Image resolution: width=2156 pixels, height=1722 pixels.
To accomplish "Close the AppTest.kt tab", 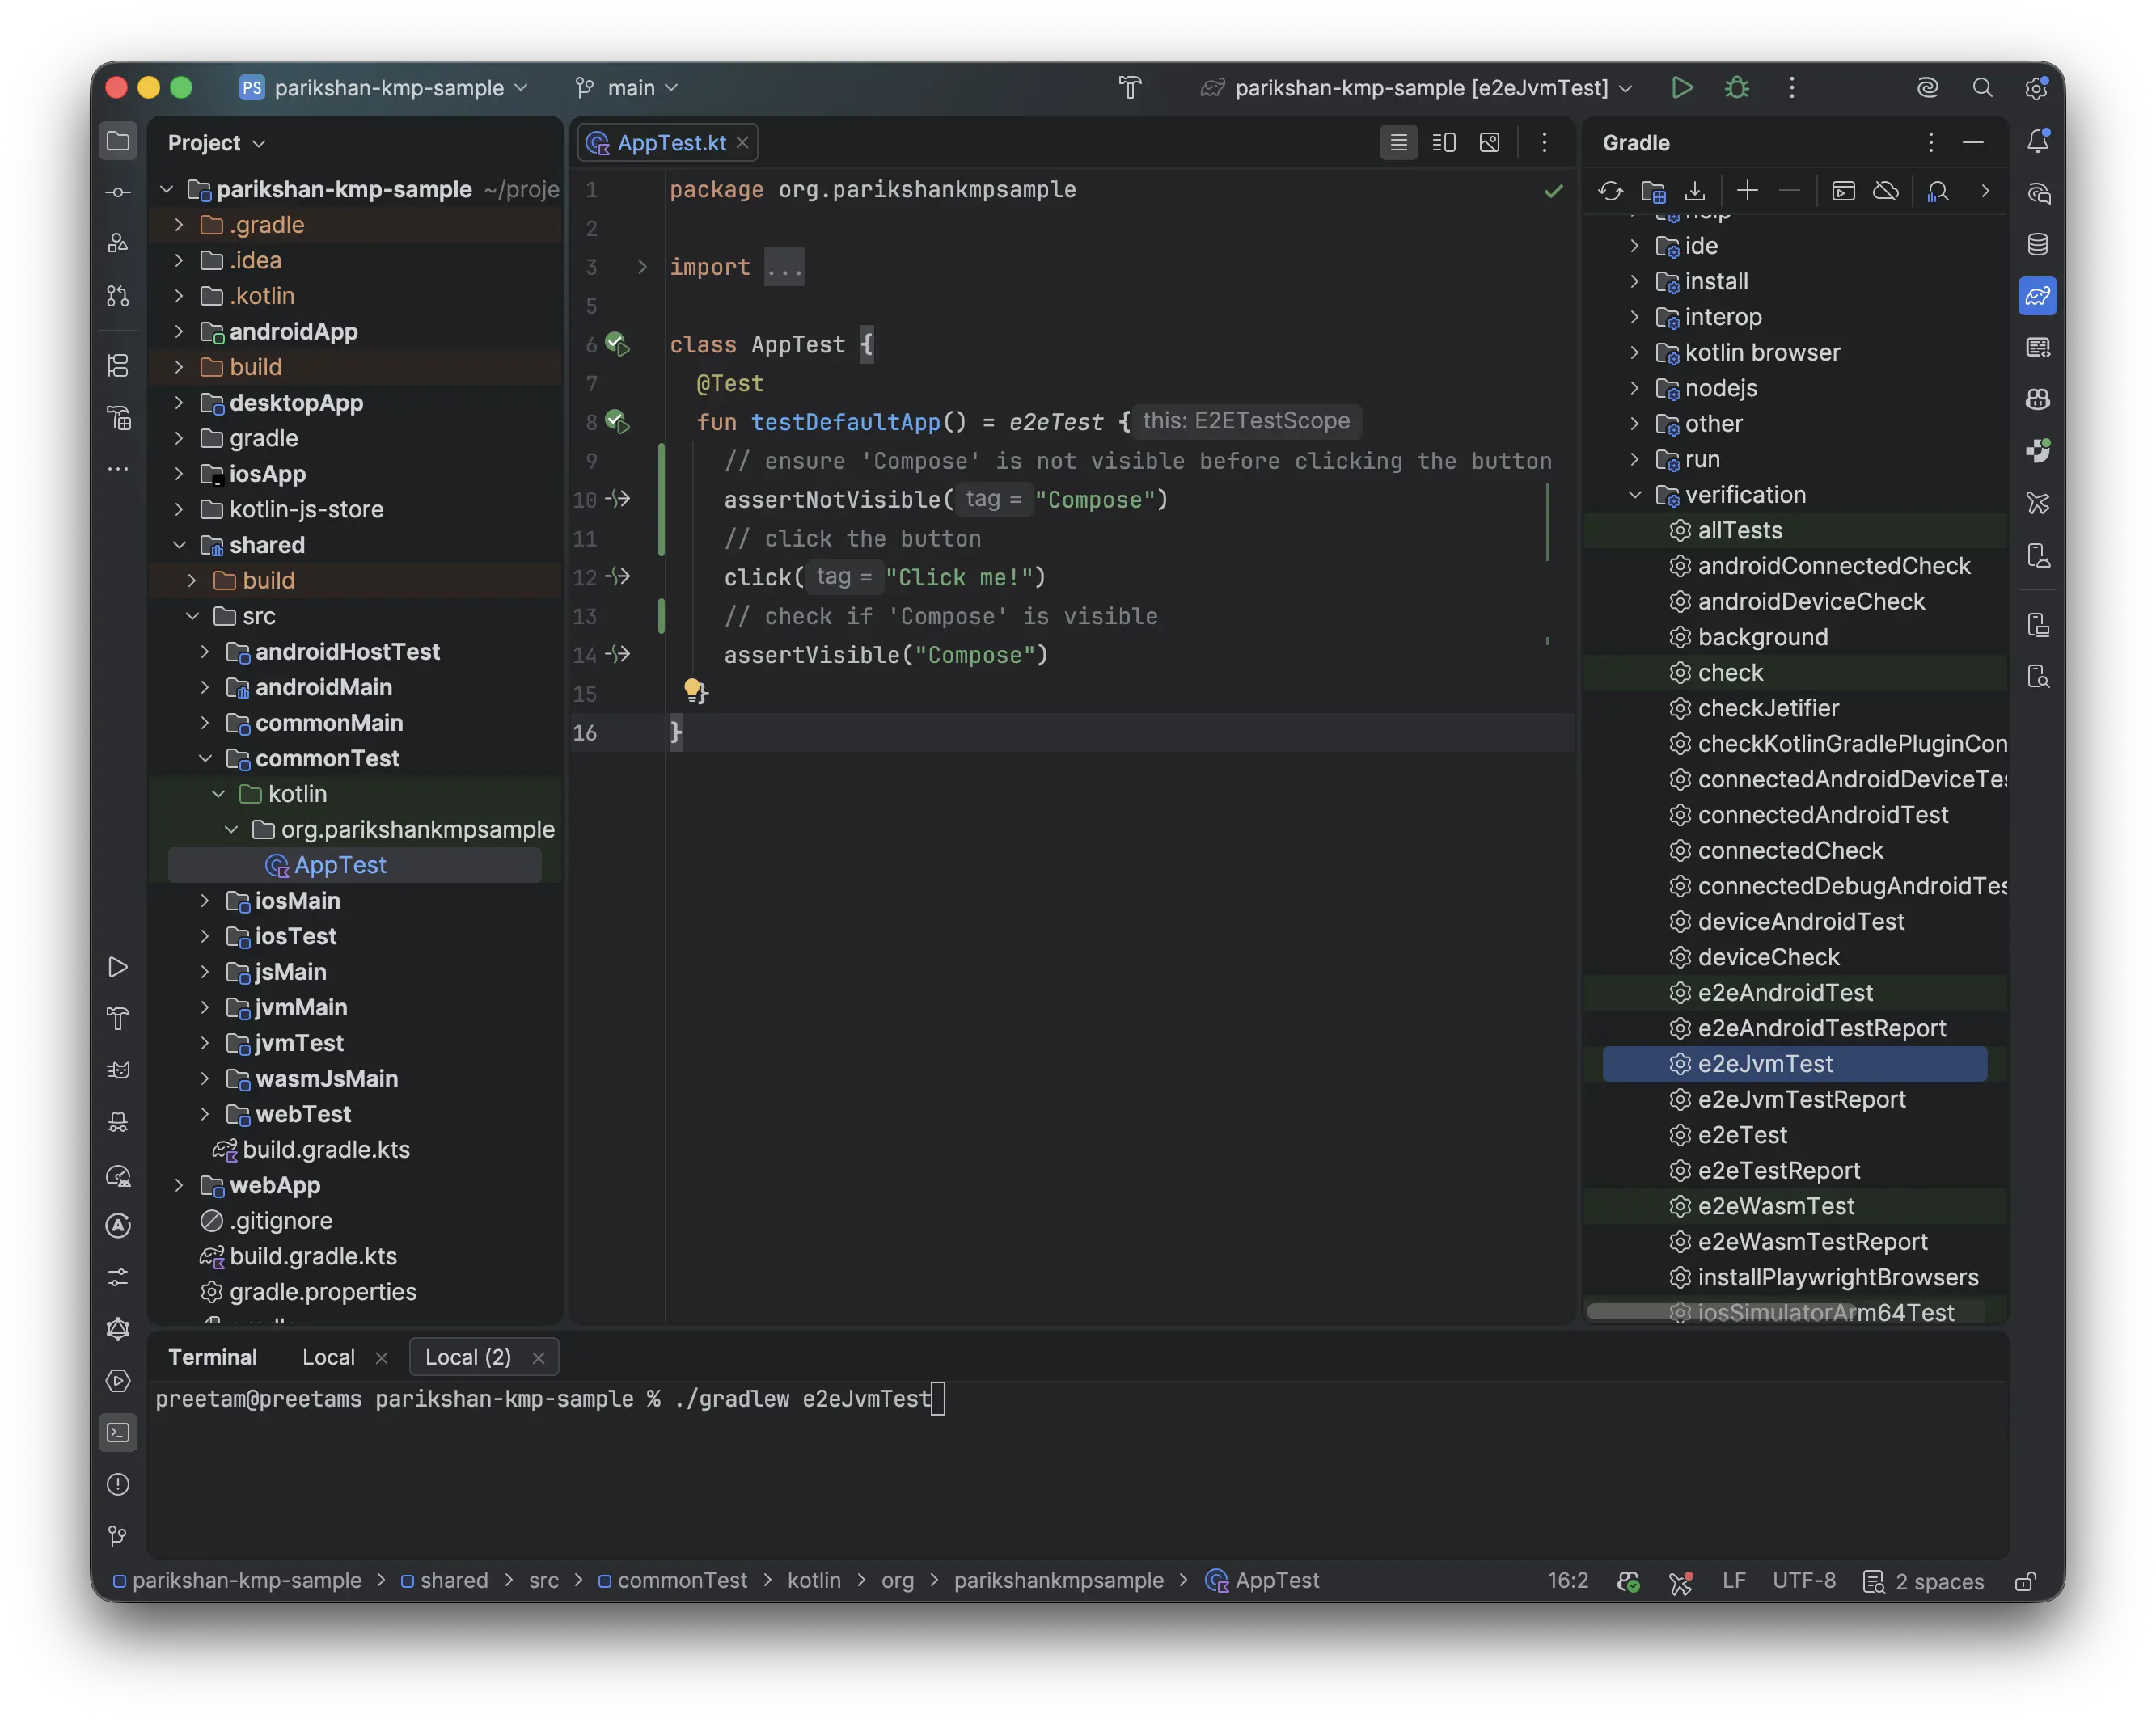I will [x=743, y=143].
